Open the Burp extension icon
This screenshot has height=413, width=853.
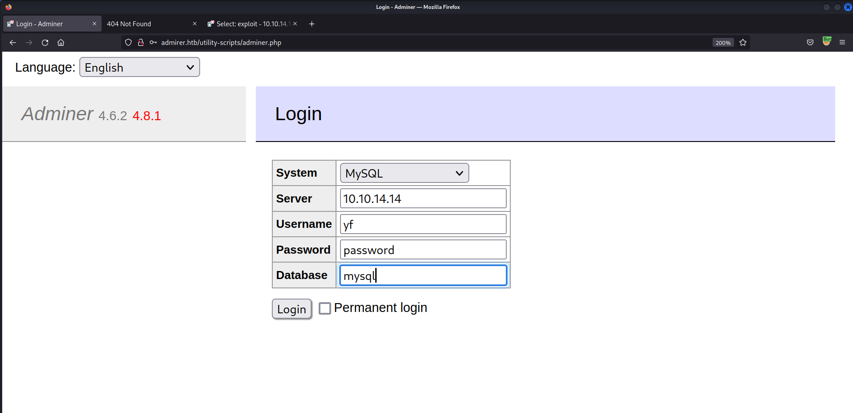(x=827, y=41)
